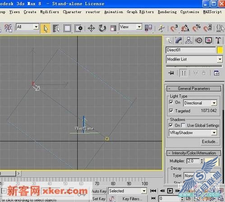
Task: Open the Customize menu
Action: [190, 12]
